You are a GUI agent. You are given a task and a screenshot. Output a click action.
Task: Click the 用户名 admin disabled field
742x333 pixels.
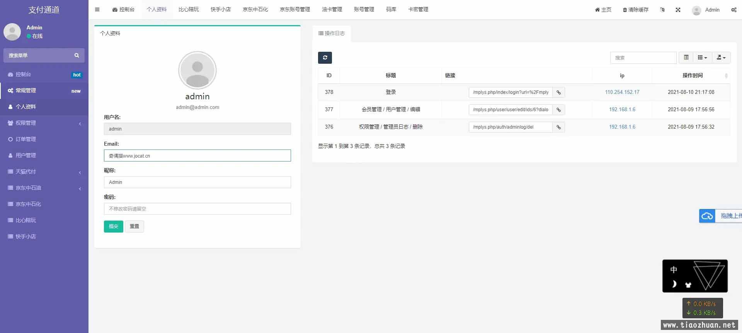click(x=197, y=129)
